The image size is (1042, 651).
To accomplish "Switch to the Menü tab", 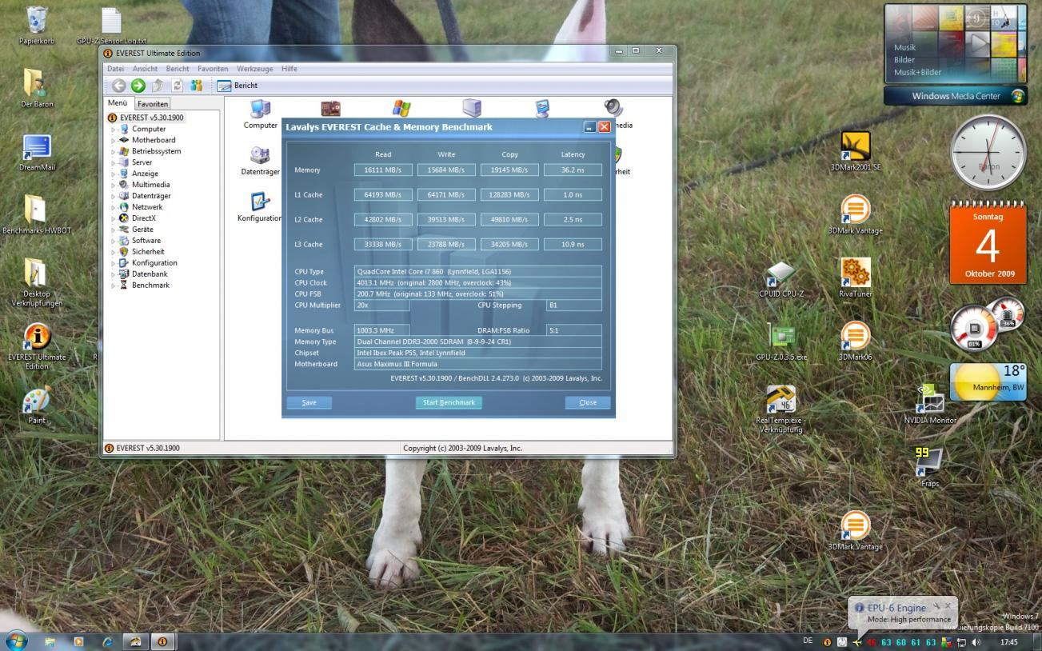I will (118, 103).
